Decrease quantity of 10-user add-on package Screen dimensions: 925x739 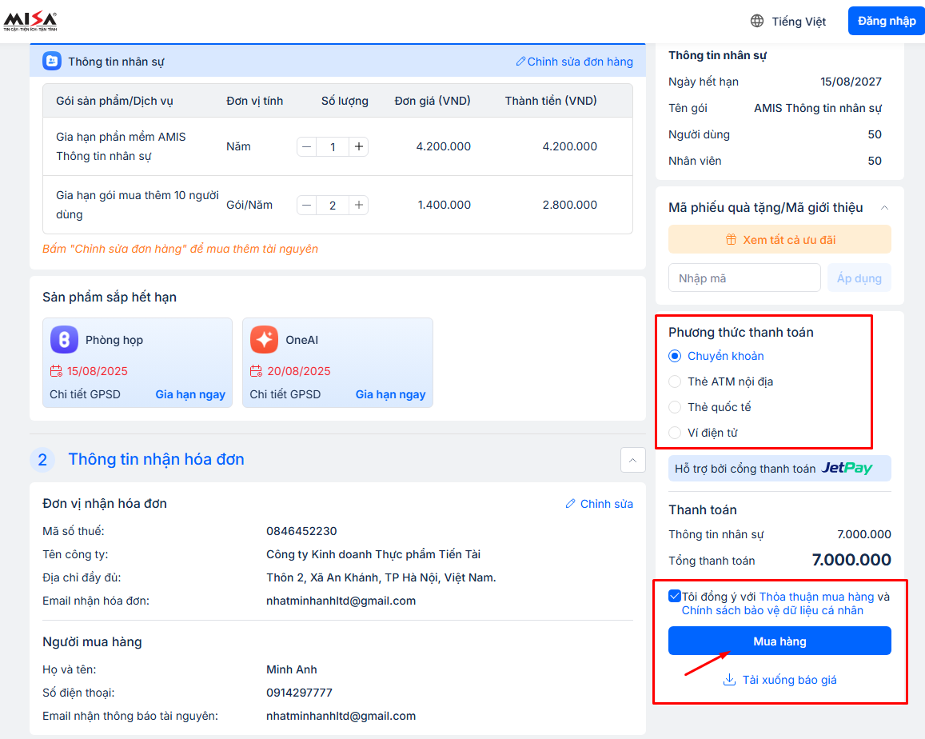[x=307, y=206]
